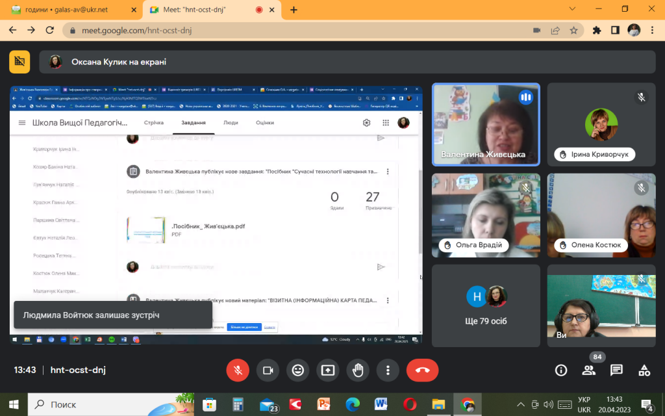Open a new browser tab
The image size is (665, 416).
(294, 10)
